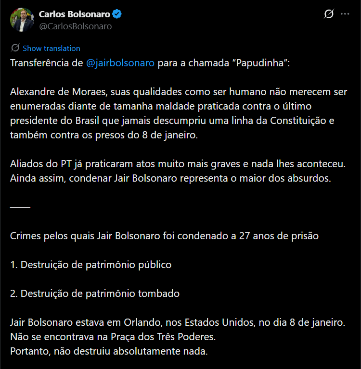Click the line starting "Crimes pelos quais"
The height and width of the screenshot is (369, 361).
pyautogui.click(x=164, y=236)
